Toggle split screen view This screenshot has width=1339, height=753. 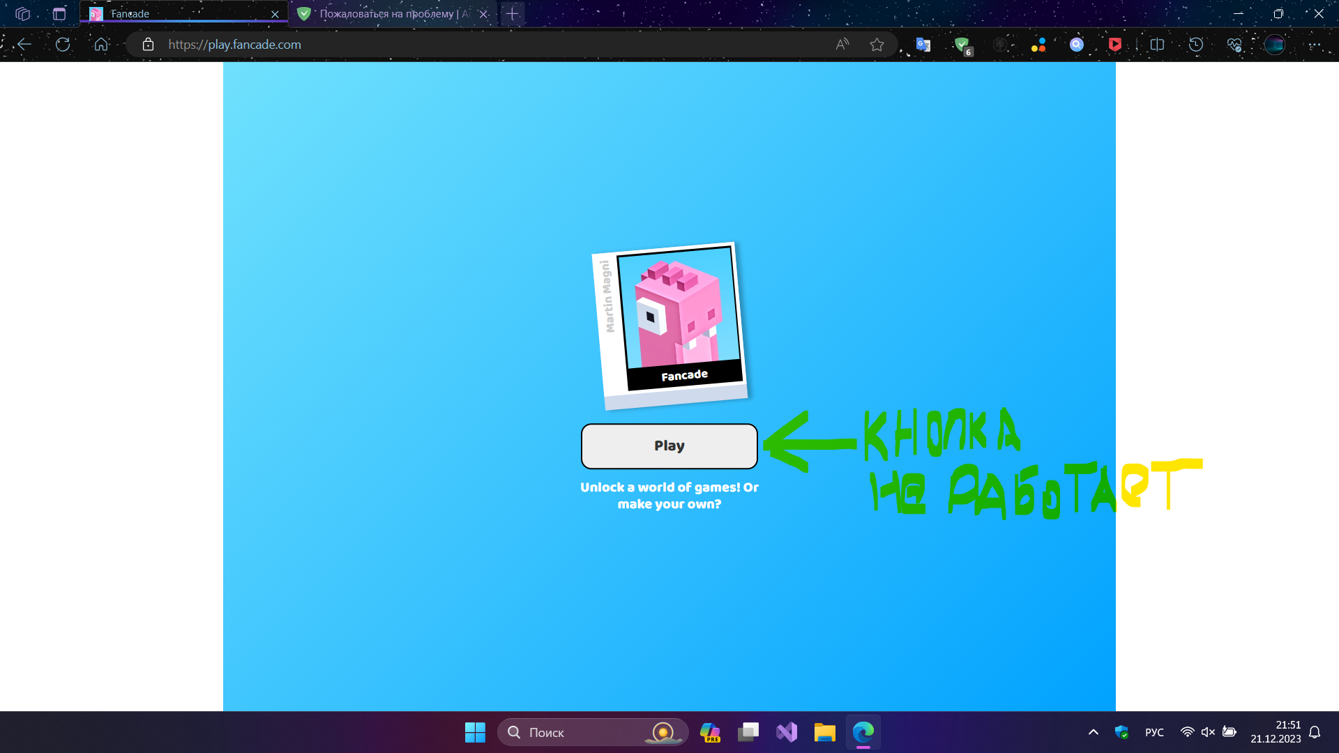pos(1157,45)
